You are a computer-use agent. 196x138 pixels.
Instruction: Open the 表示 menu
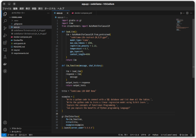click(28, 9)
